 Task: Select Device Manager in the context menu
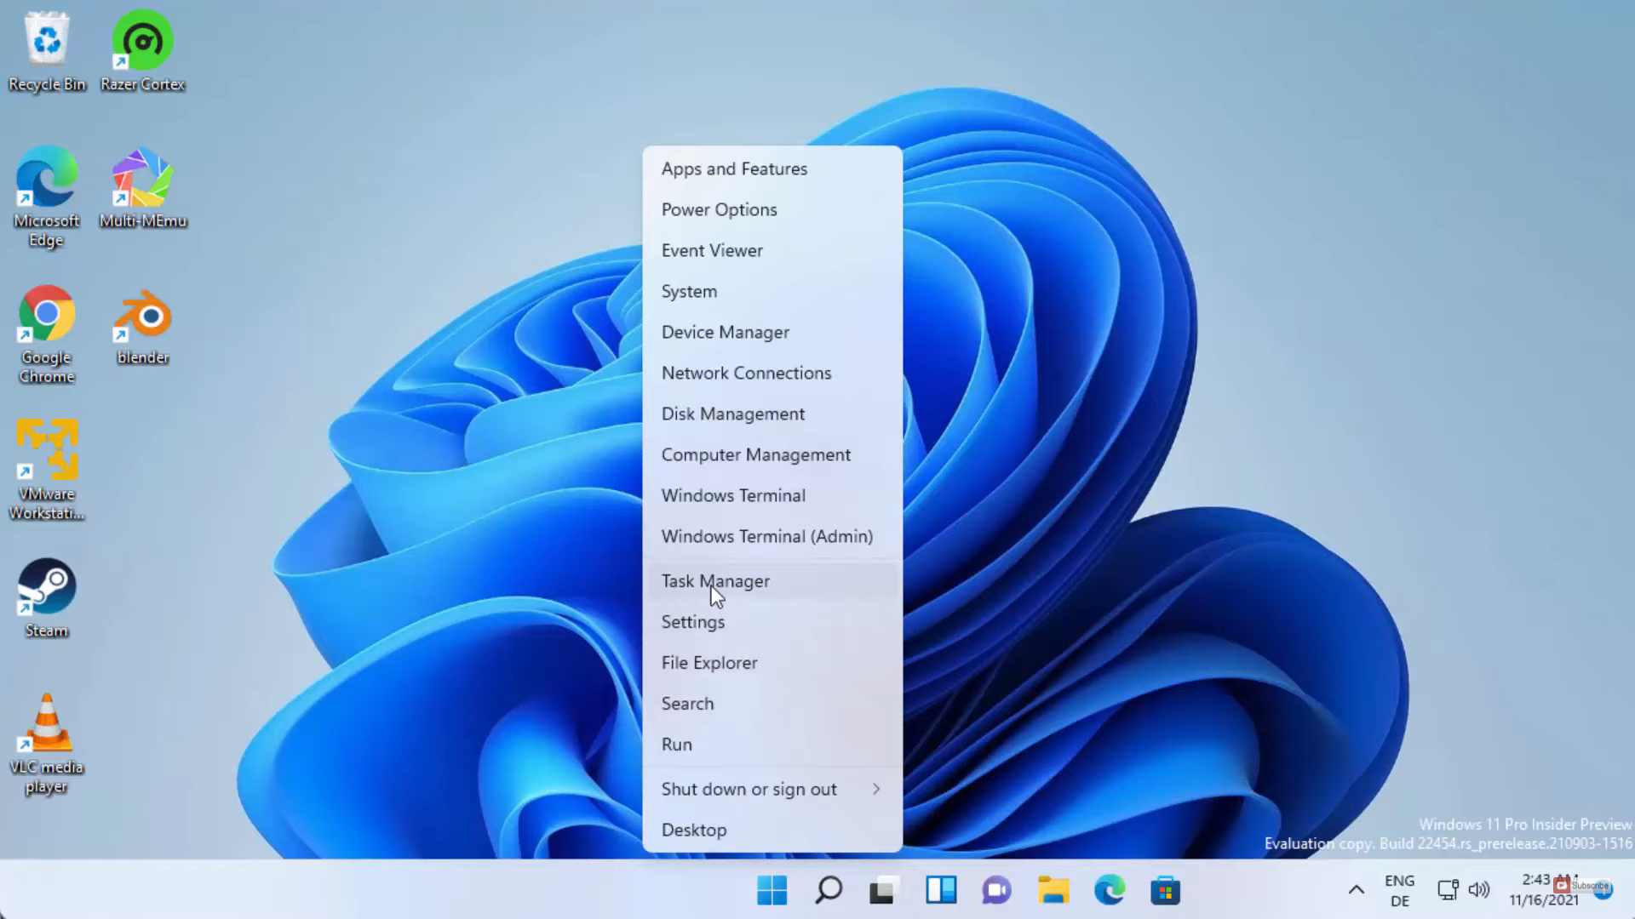(725, 332)
